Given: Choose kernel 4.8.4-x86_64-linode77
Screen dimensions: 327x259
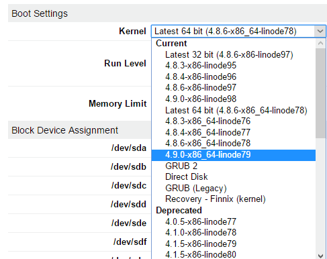Looking at the screenshot, I should click(x=234, y=132).
